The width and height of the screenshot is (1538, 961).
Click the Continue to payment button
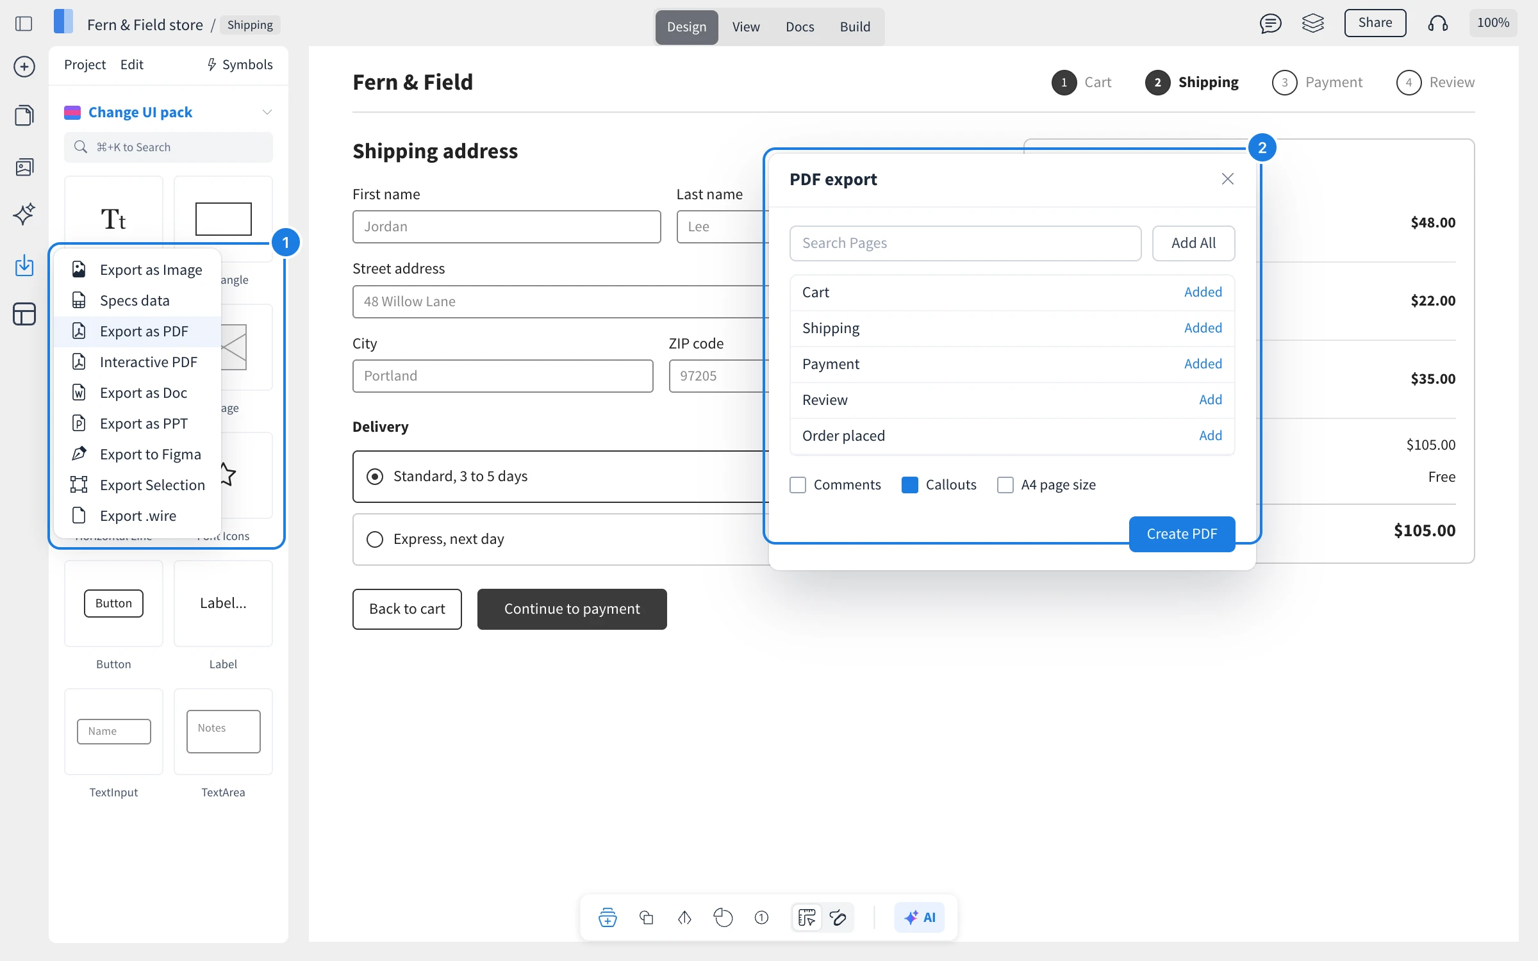(572, 609)
